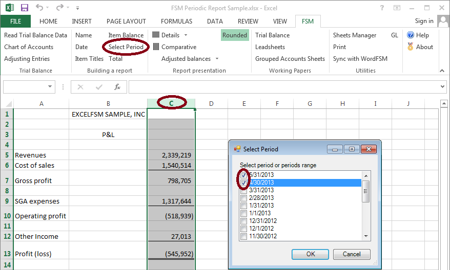The width and height of the screenshot is (450, 270).
Task: Open the FILE tab
Action: tap(15, 21)
